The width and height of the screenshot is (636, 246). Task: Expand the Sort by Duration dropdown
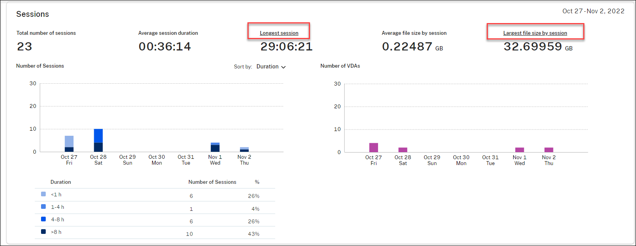271,66
